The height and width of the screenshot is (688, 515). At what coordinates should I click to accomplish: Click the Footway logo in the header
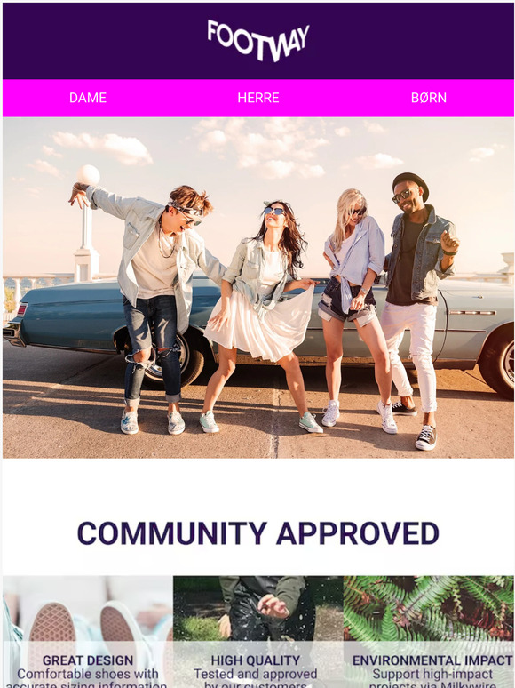coord(258,40)
